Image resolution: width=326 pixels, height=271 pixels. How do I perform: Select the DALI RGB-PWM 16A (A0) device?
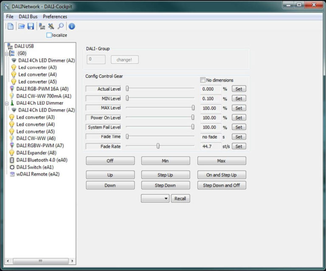coord(42,89)
